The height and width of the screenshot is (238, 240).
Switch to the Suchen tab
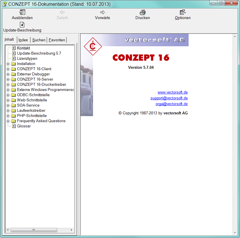[x=39, y=40]
